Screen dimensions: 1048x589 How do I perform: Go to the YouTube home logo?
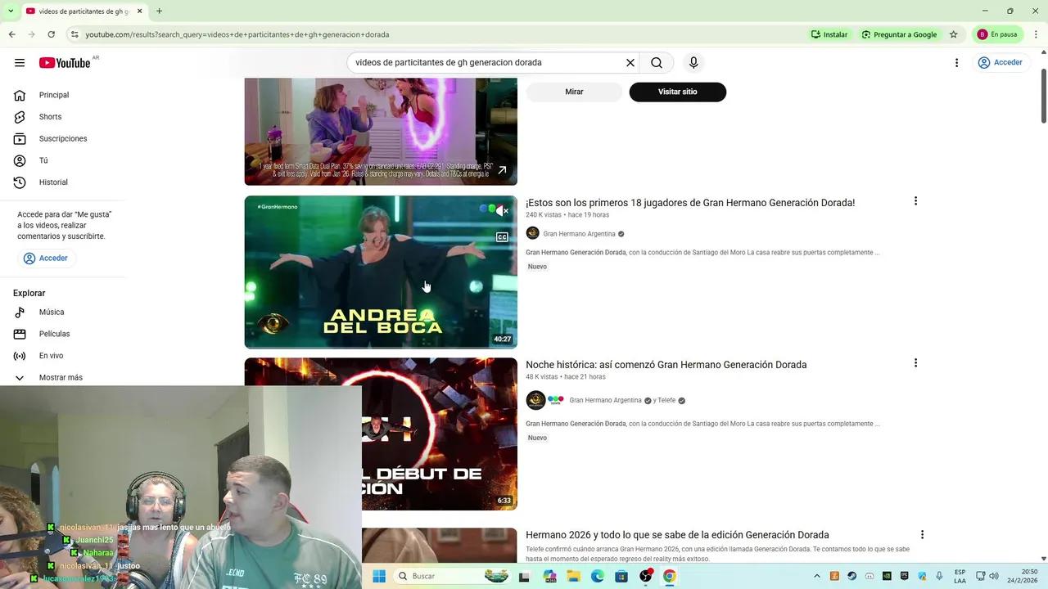pos(65,63)
